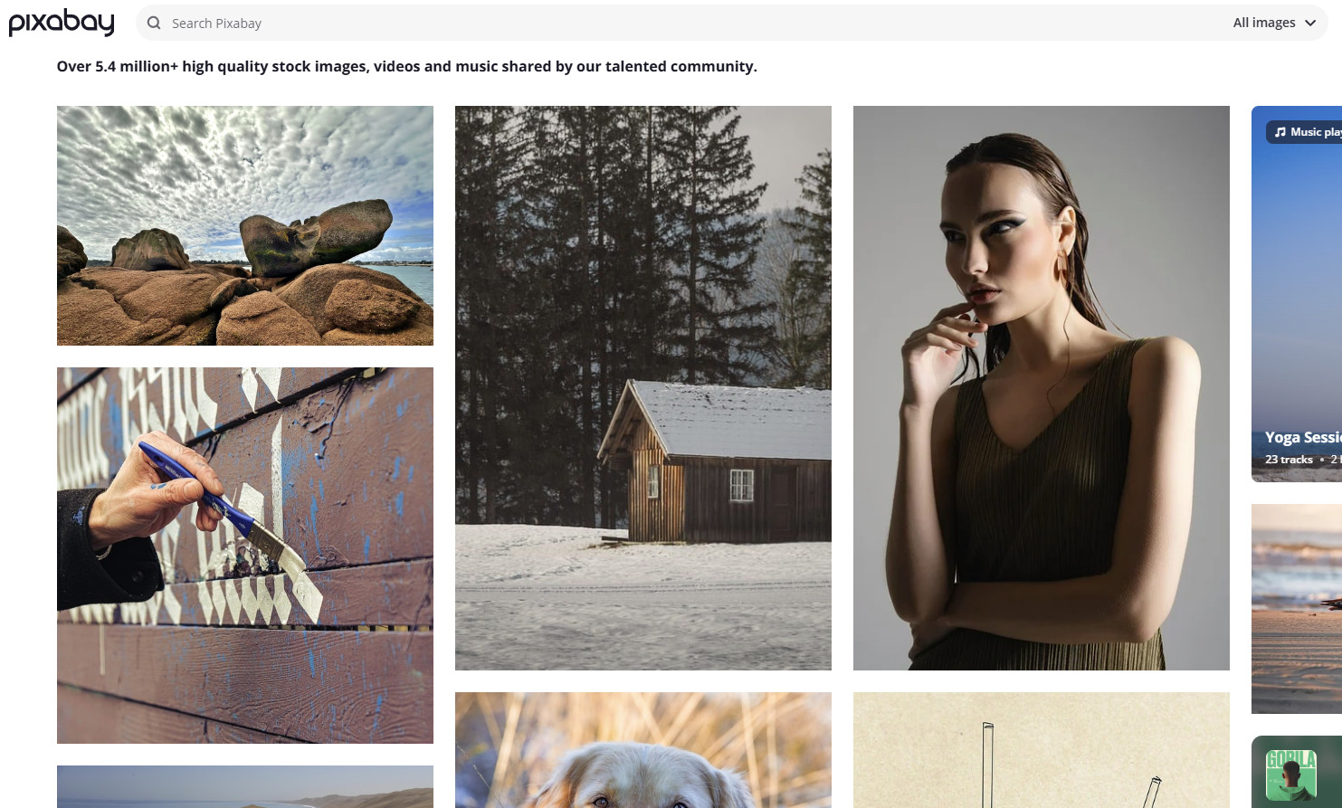
Task: Click the music note playlist icon
Action: point(1280,132)
